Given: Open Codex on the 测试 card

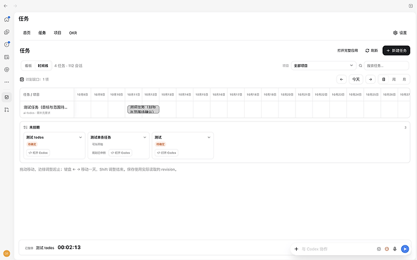Looking at the screenshot, I should (x=166, y=153).
